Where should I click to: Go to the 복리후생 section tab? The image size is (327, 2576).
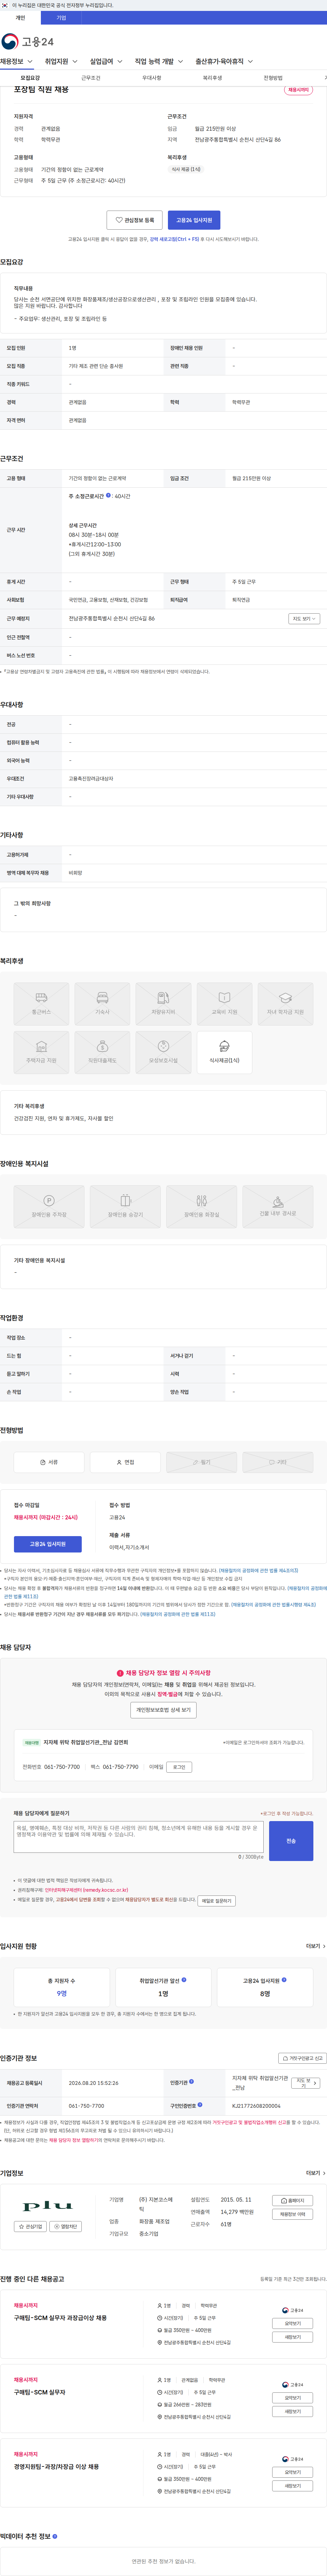click(212, 78)
